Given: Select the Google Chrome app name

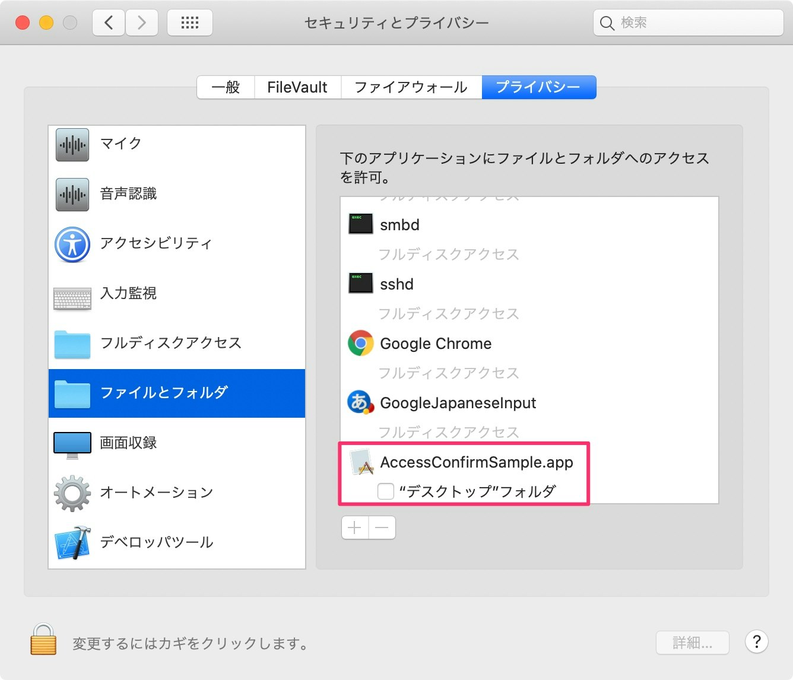Looking at the screenshot, I should 436,344.
